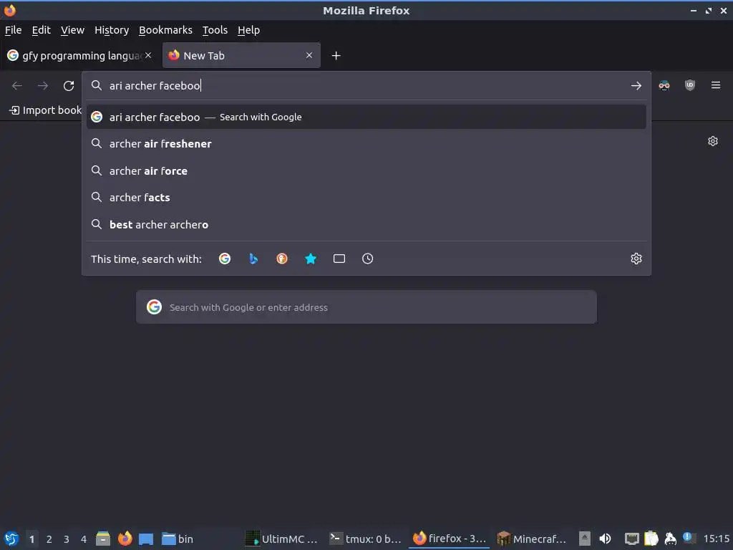Click Import bookmarks toolbar button

click(x=45, y=110)
